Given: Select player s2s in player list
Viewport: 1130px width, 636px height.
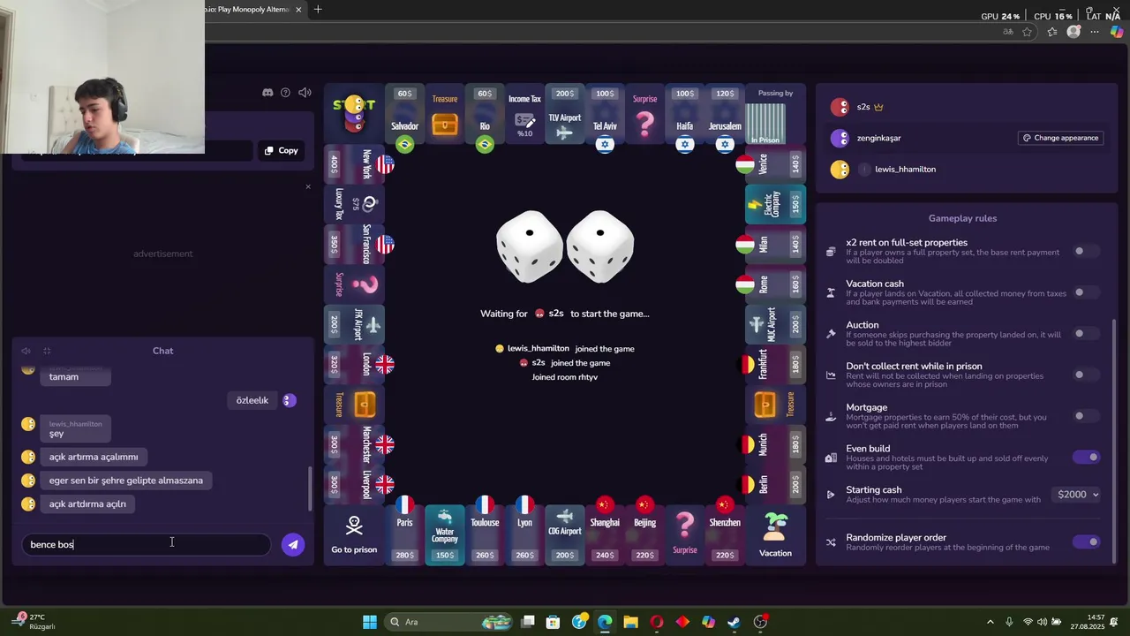Looking at the screenshot, I should coord(863,107).
